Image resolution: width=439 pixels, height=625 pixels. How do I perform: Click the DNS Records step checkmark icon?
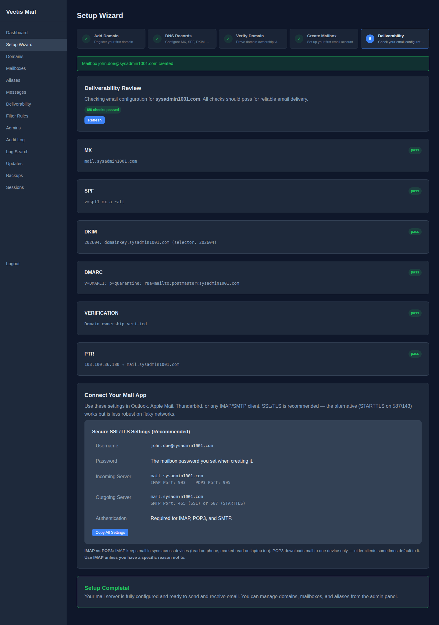click(157, 39)
